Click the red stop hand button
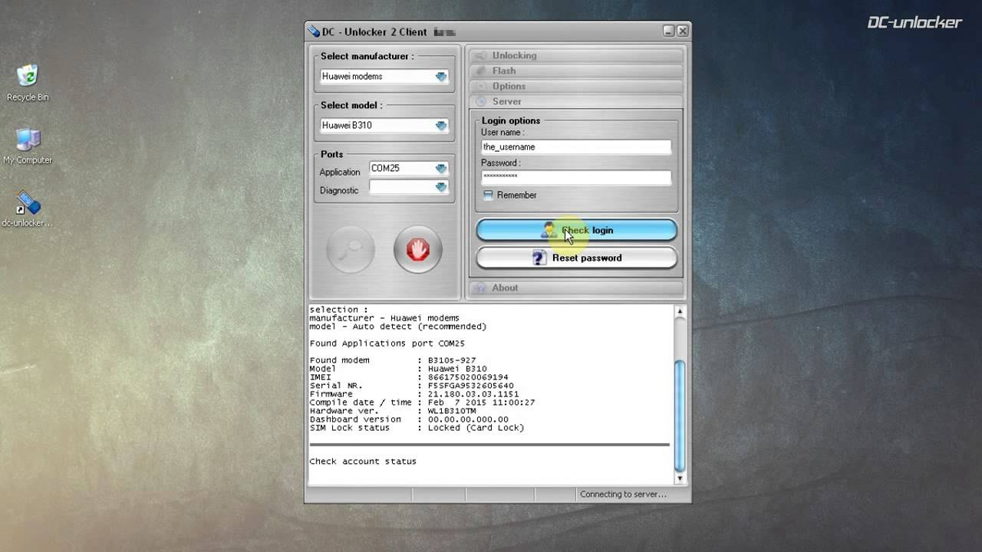The height and width of the screenshot is (552, 982). (418, 250)
